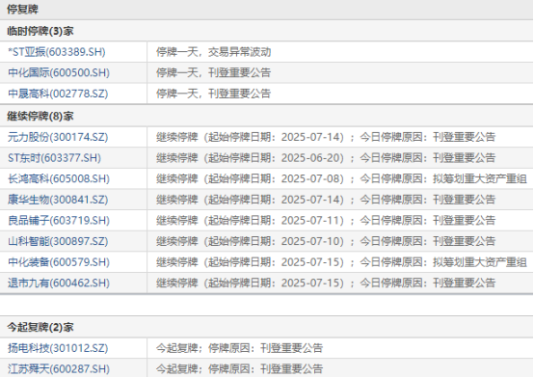Open the 中化装备(600579.SH) stock link
The width and height of the screenshot is (534, 378).
pyautogui.click(x=59, y=262)
